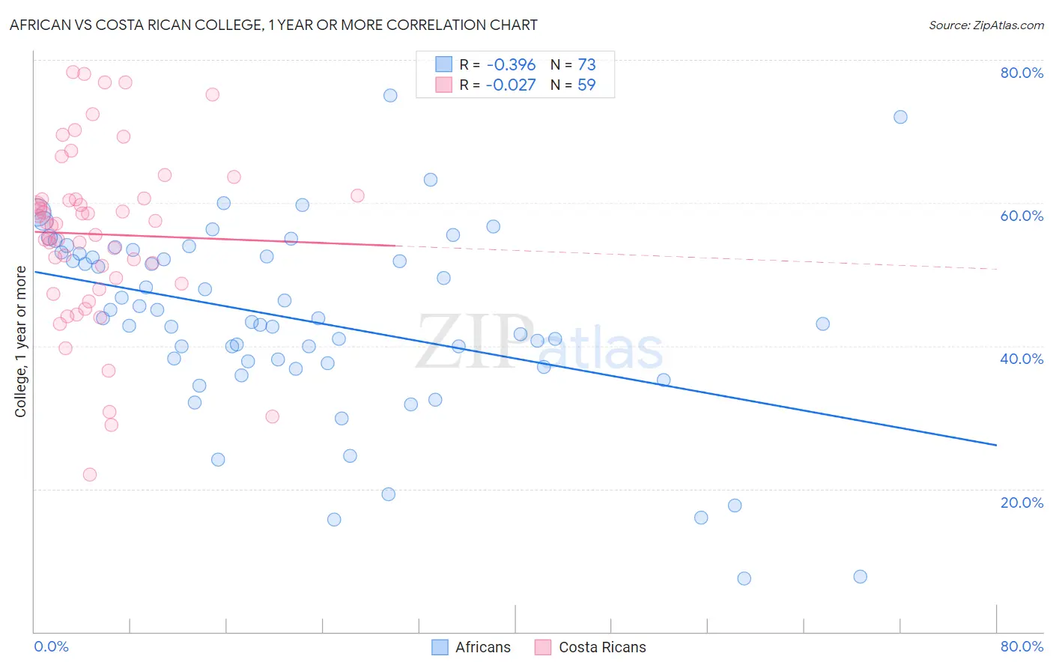This screenshot has width=1053, height=668.
Task: Click the 20.0% y-axis label
Action: pos(1022,502)
